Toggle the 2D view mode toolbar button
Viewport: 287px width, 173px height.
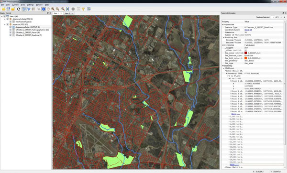(24, 9)
